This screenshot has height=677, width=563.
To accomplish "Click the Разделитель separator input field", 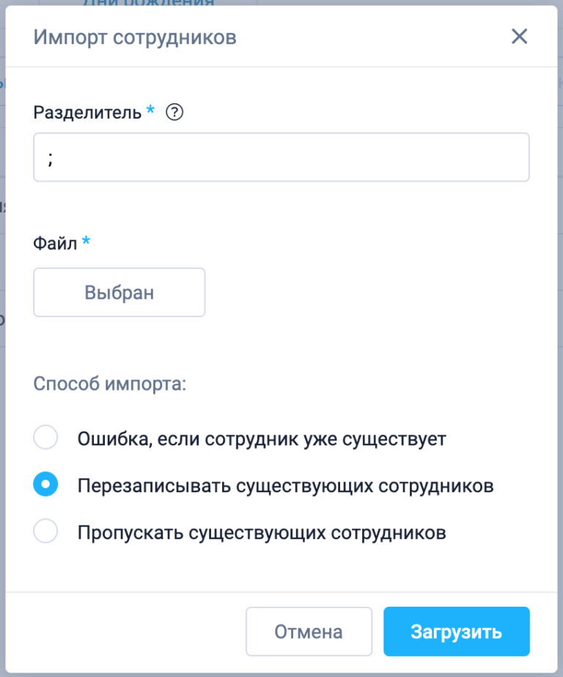I will (x=281, y=157).
